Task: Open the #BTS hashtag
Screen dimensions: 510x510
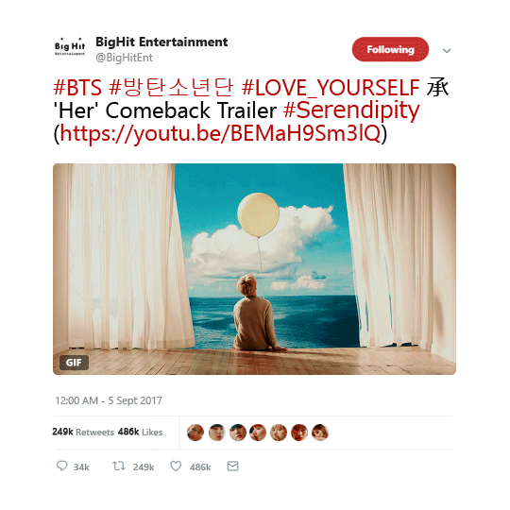Action: coord(77,87)
